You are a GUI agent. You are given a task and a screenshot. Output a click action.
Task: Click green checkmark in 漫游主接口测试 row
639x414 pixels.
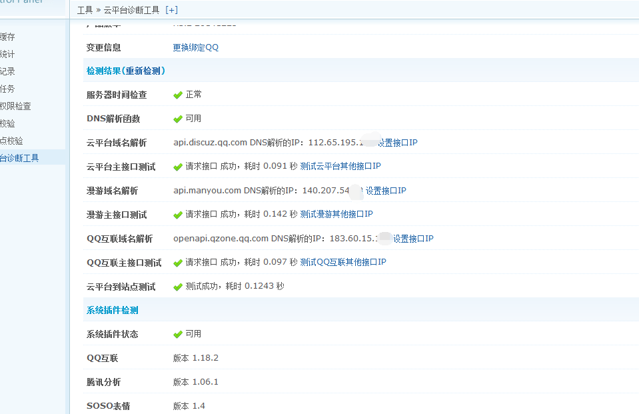(x=178, y=215)
